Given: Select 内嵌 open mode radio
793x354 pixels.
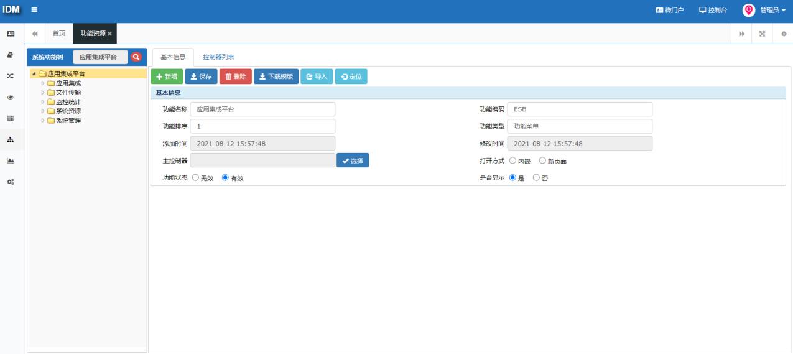Looking at the screenshot, I should (512, 161).
